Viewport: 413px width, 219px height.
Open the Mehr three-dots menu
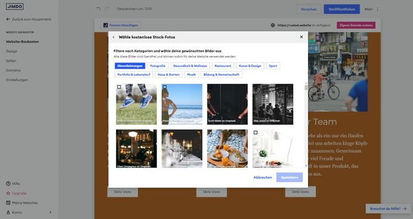(x=377, y=9)
